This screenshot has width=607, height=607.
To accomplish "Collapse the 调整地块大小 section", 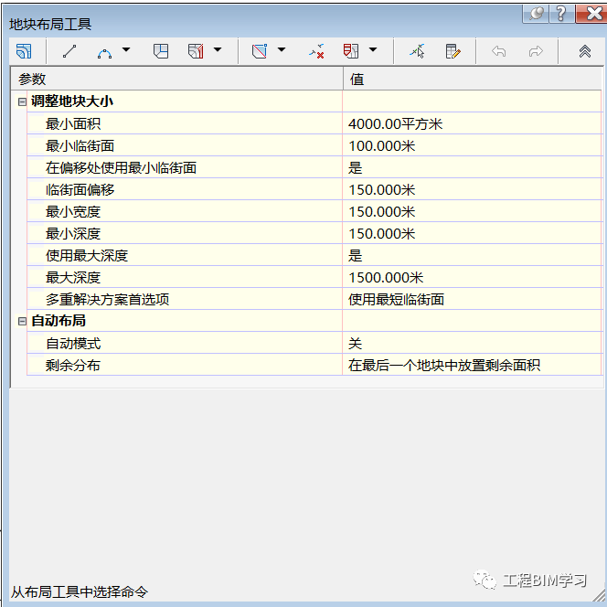I will click(x=22, y=101).
